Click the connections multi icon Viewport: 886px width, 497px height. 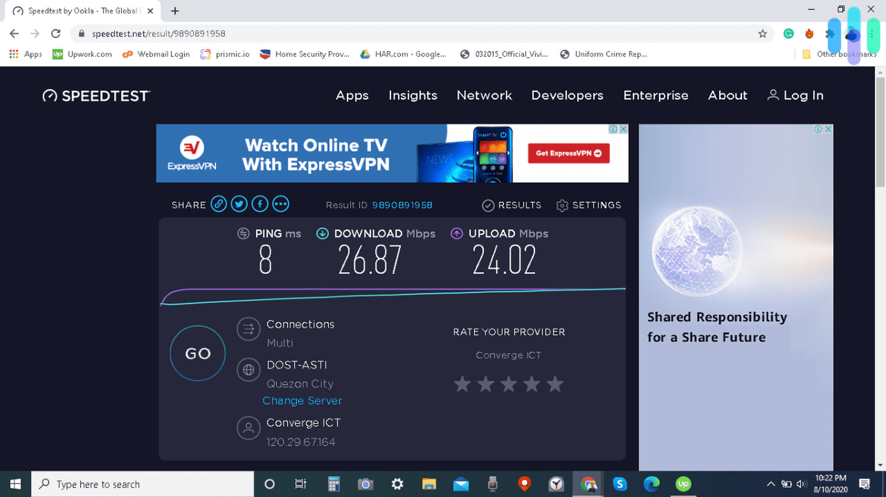[x=248, y=328]
